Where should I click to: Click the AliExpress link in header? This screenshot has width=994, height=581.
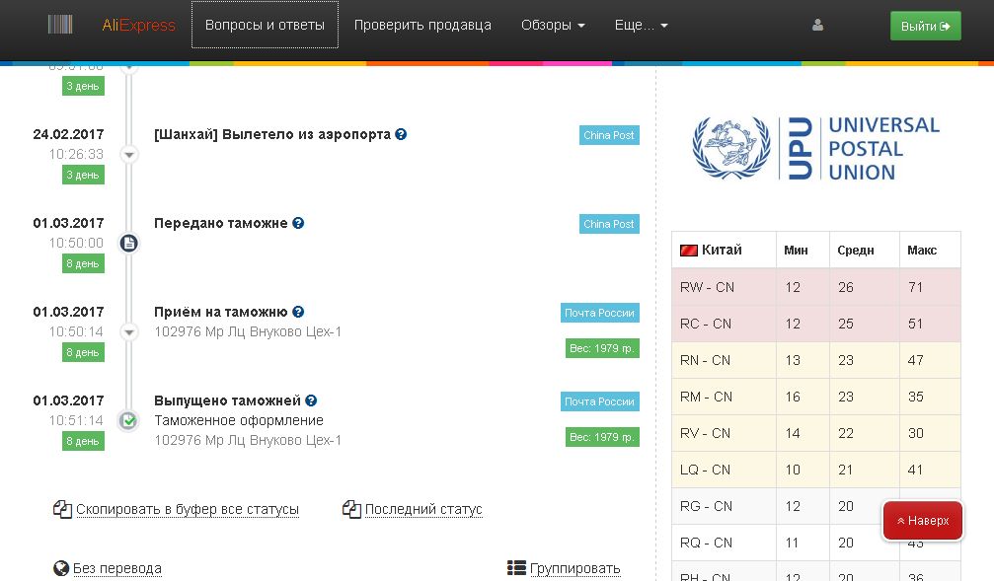(138, 26)
